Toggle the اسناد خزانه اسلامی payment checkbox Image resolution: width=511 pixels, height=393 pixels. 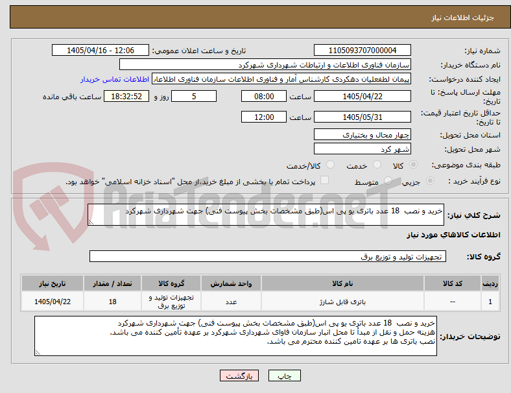[324, 180]
